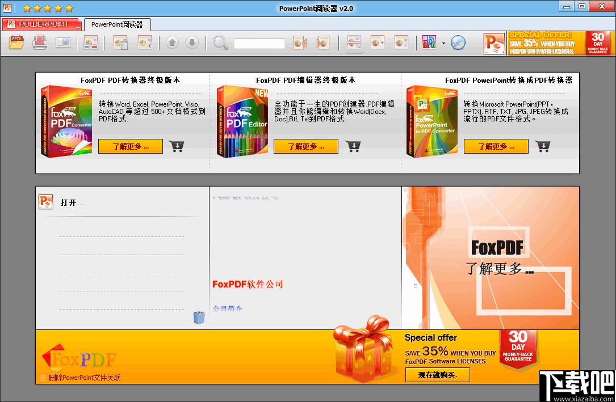Click the 现在就购买 button
616x402 pixels.
coord(438,375)
